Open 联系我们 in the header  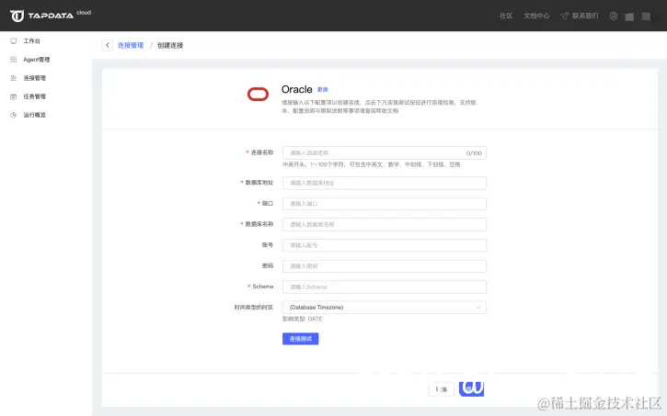(x=580, y=16)
